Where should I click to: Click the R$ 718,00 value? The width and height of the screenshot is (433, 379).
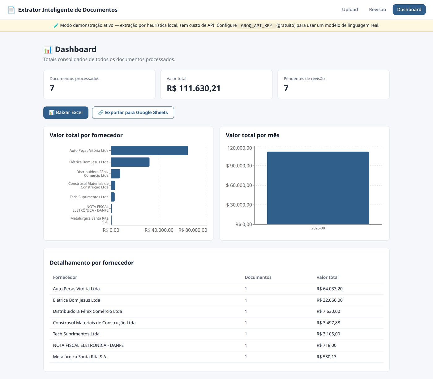coord(326,345)
